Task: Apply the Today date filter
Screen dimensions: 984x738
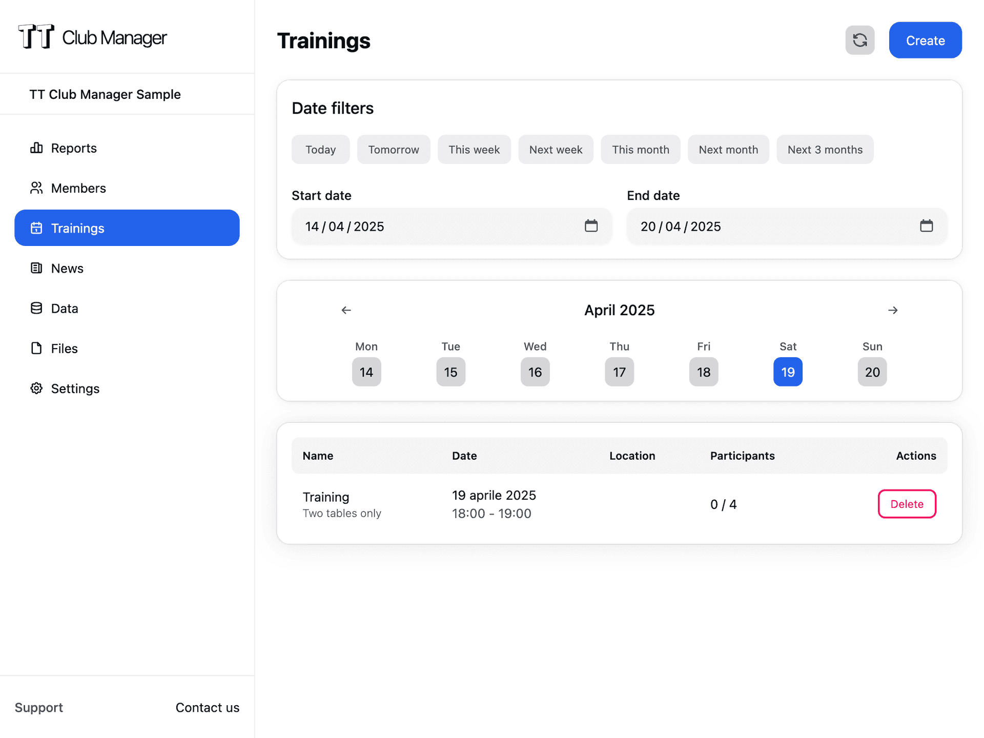Action: [x=320, y=150]
